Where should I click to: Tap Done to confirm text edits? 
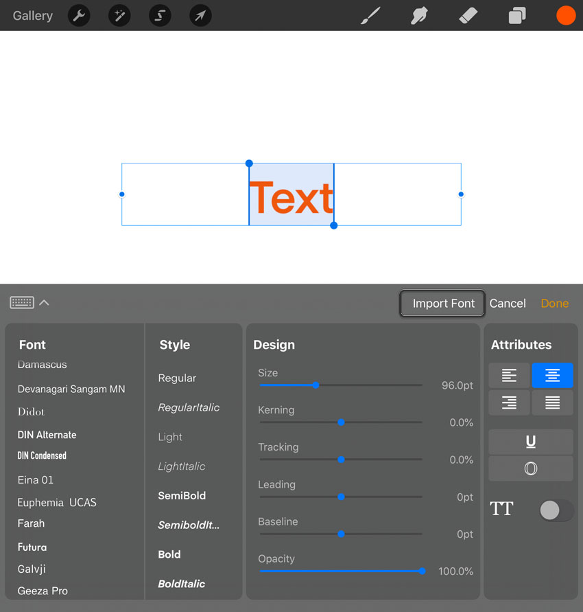(554, 303)
